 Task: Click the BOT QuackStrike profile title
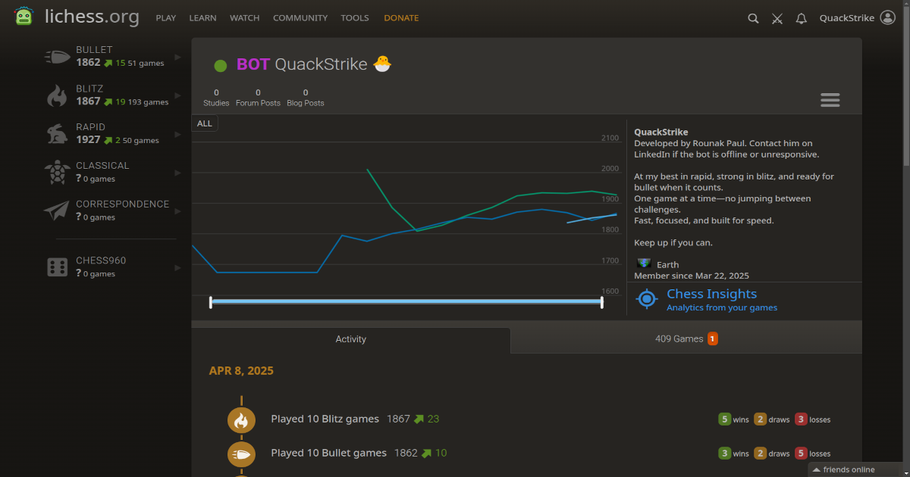(302, 64)
